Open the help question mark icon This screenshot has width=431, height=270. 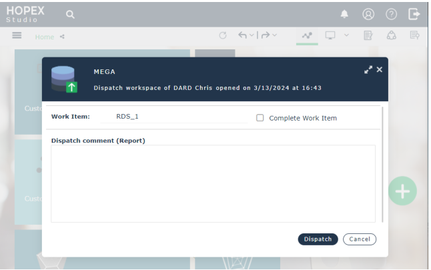[392, 14]
